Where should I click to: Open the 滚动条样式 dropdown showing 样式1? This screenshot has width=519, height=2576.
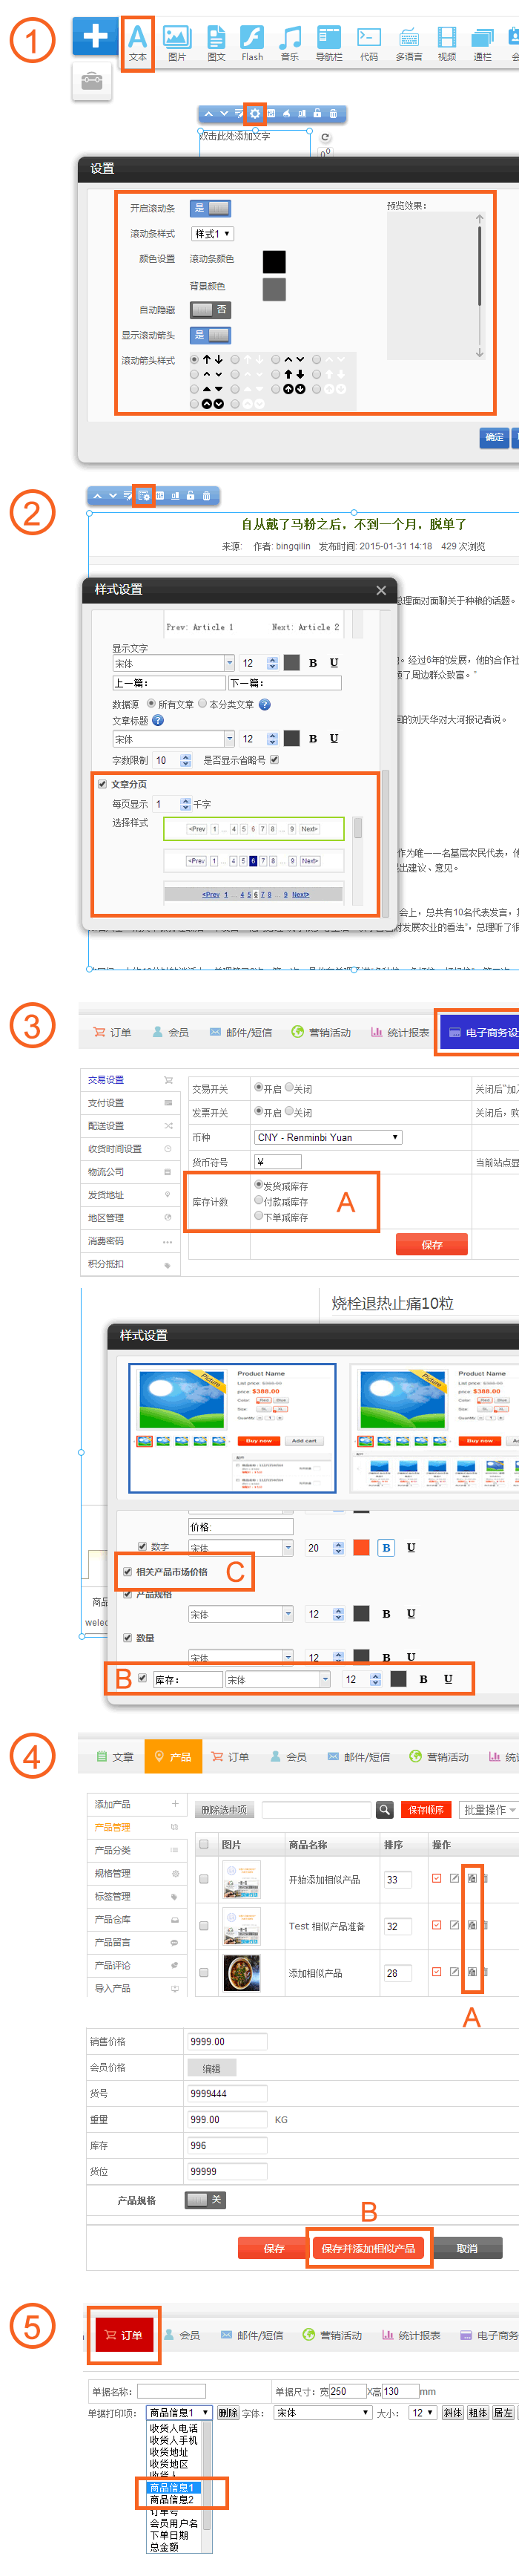click(213, 234)
